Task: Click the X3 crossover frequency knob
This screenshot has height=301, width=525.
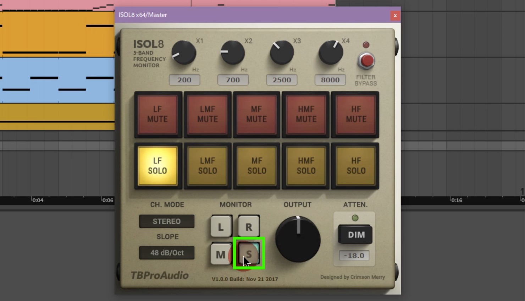Action: click(x=282, y=53)
